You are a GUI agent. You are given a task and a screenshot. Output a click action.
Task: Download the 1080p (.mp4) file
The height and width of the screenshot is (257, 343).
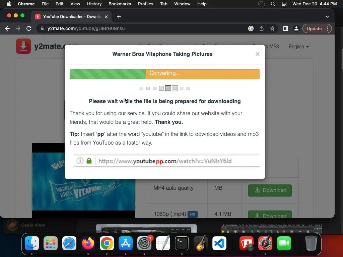pyautogui.click(x=270, y=215)
